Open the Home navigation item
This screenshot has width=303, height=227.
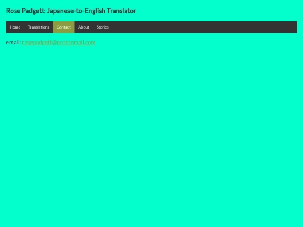(15, 27)
